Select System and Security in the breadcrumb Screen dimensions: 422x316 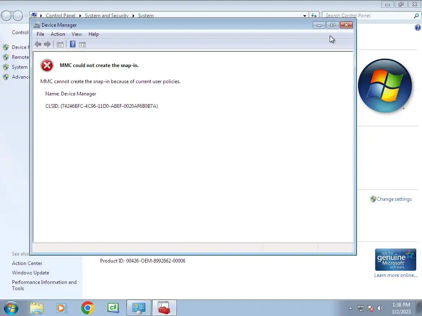coord(107,16)
